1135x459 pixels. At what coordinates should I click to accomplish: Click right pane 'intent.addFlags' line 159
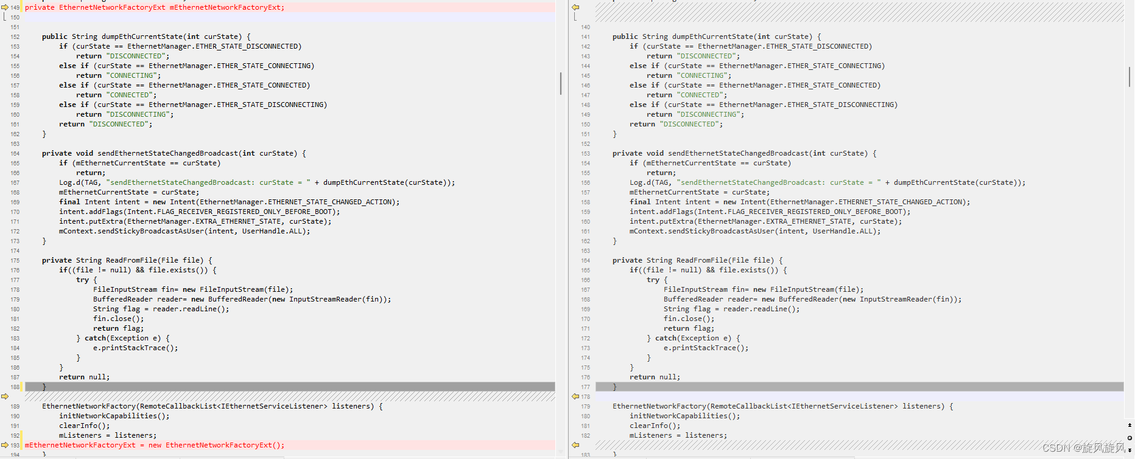[x=770, y=212]
